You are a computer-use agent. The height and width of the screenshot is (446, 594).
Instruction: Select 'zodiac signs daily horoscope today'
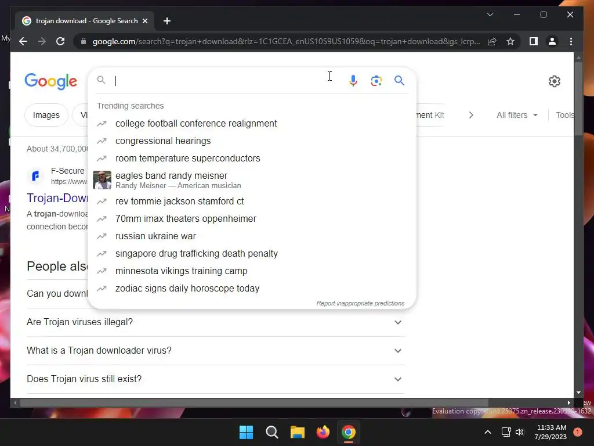[252, 288]
